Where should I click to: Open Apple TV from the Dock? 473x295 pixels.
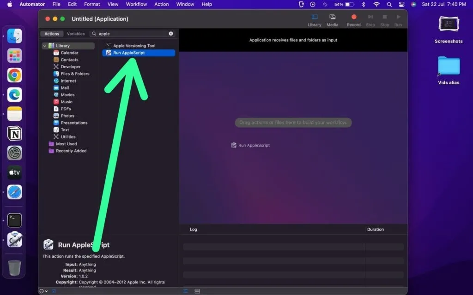(x=14, y=172)
